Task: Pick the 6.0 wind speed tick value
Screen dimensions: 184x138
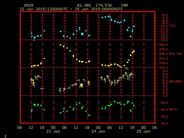Action: click(165, 80)
